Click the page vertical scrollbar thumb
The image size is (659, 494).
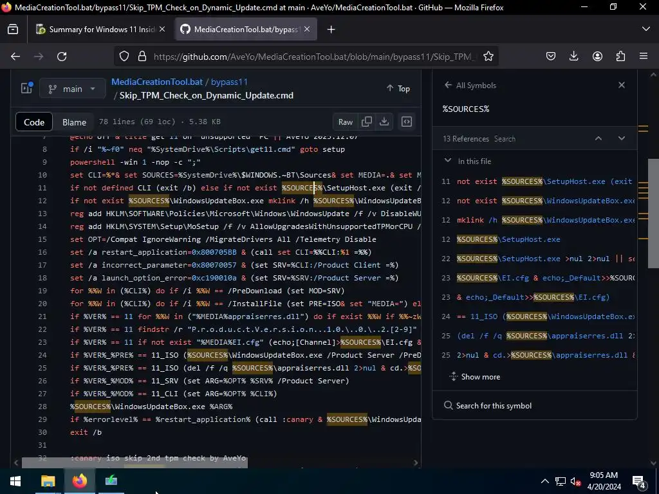[x=653, y=213]
